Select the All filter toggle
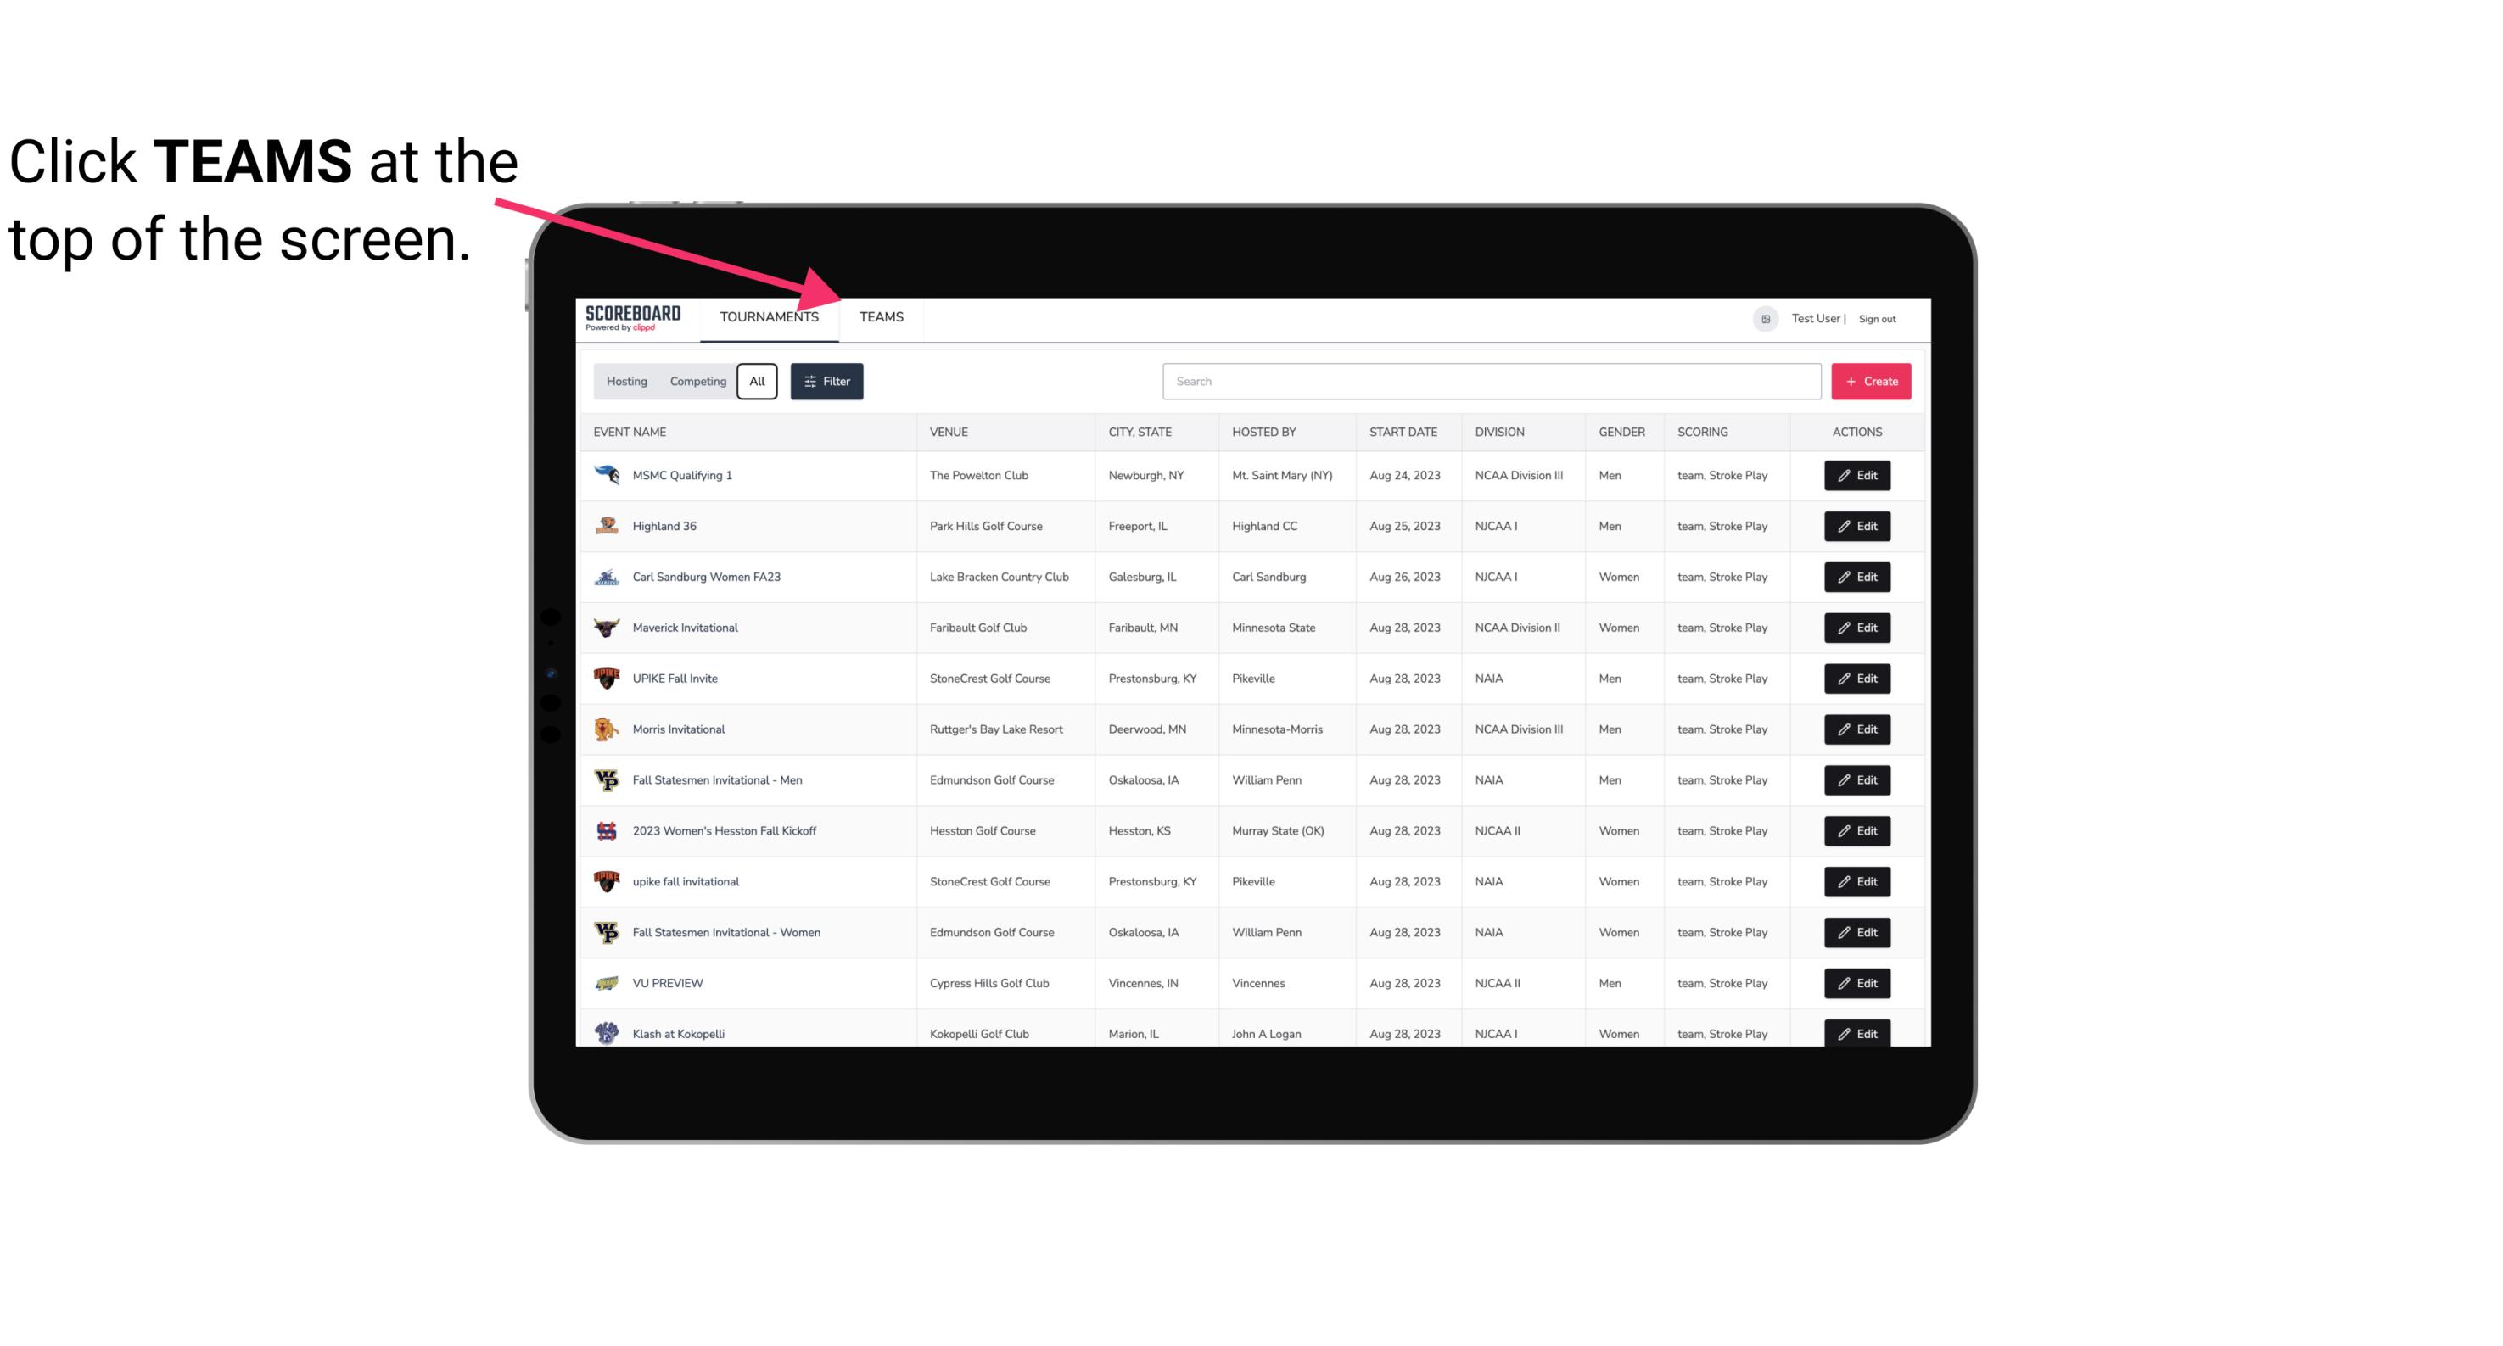The image size is (2503, 1346). pos(758,382)
